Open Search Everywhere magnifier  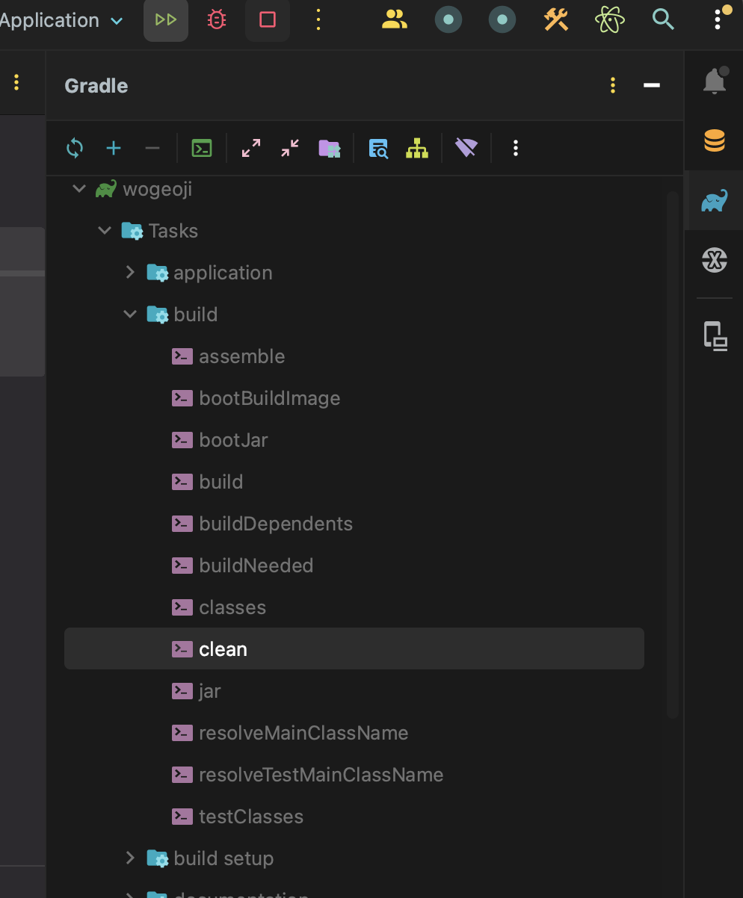click(663, 20)
